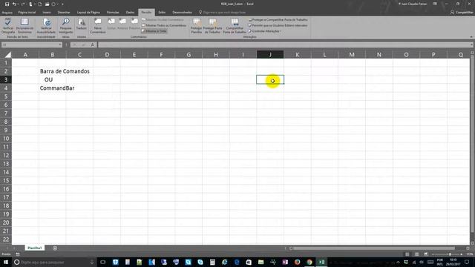
Task: Click the Redo arrow icon
Action: click(x=23, y=4)
